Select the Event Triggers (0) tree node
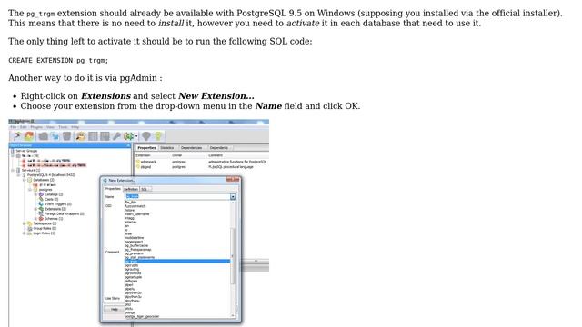582x327 pixels. [x=58, y=203]
